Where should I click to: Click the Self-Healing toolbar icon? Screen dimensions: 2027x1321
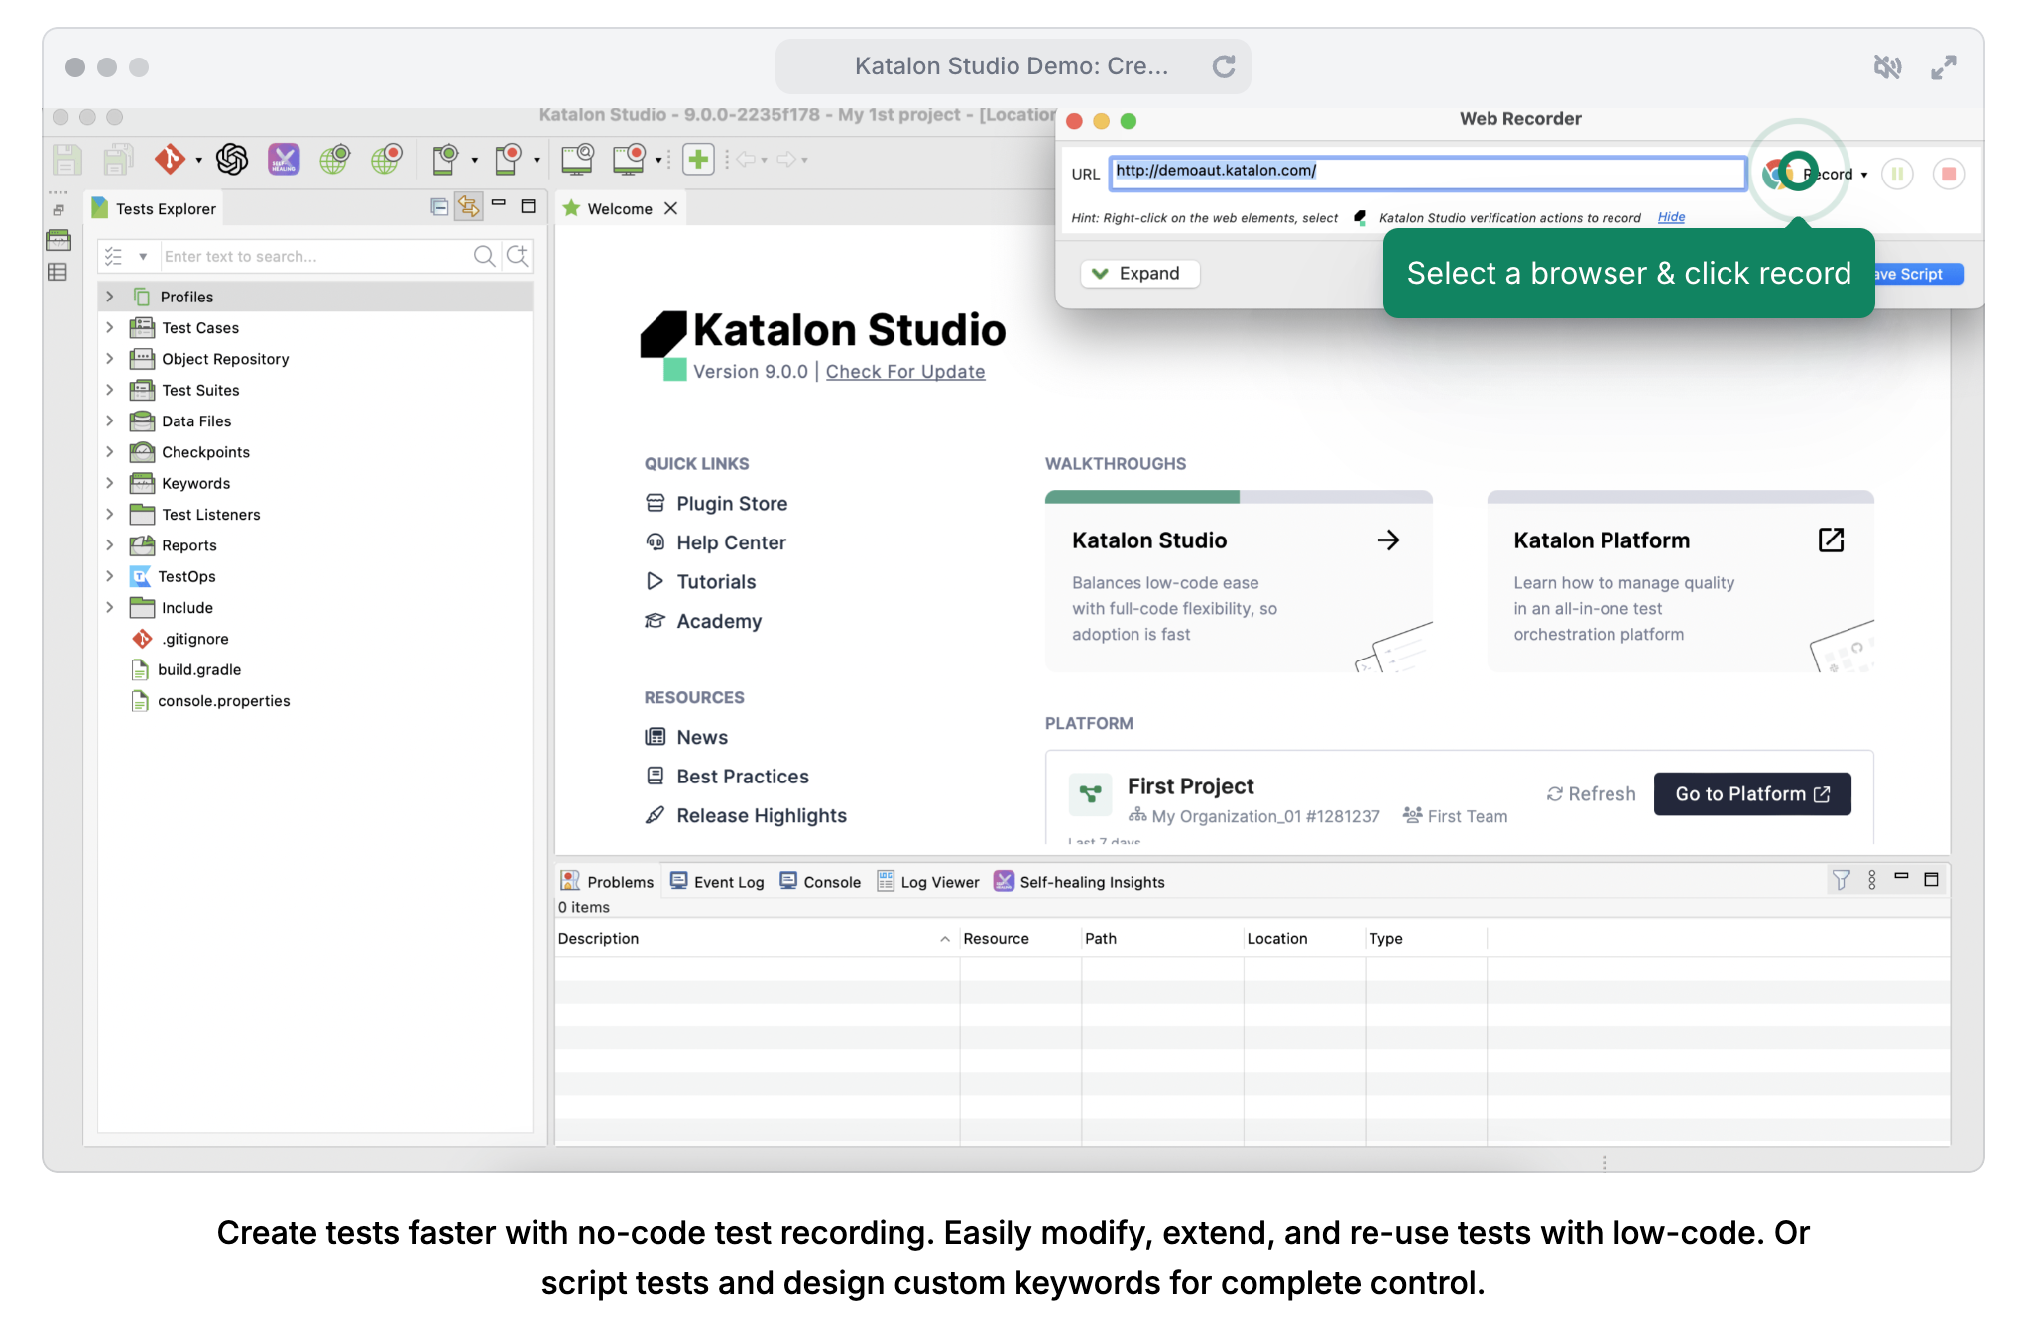284,159
